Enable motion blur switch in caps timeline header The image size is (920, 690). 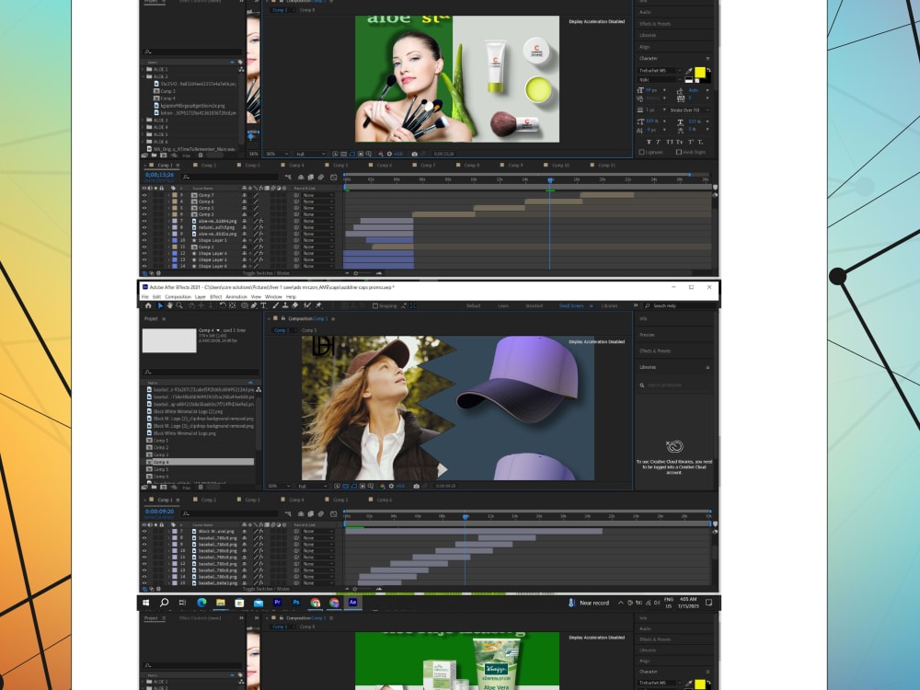pyautogui.click(x=321, y=513)
